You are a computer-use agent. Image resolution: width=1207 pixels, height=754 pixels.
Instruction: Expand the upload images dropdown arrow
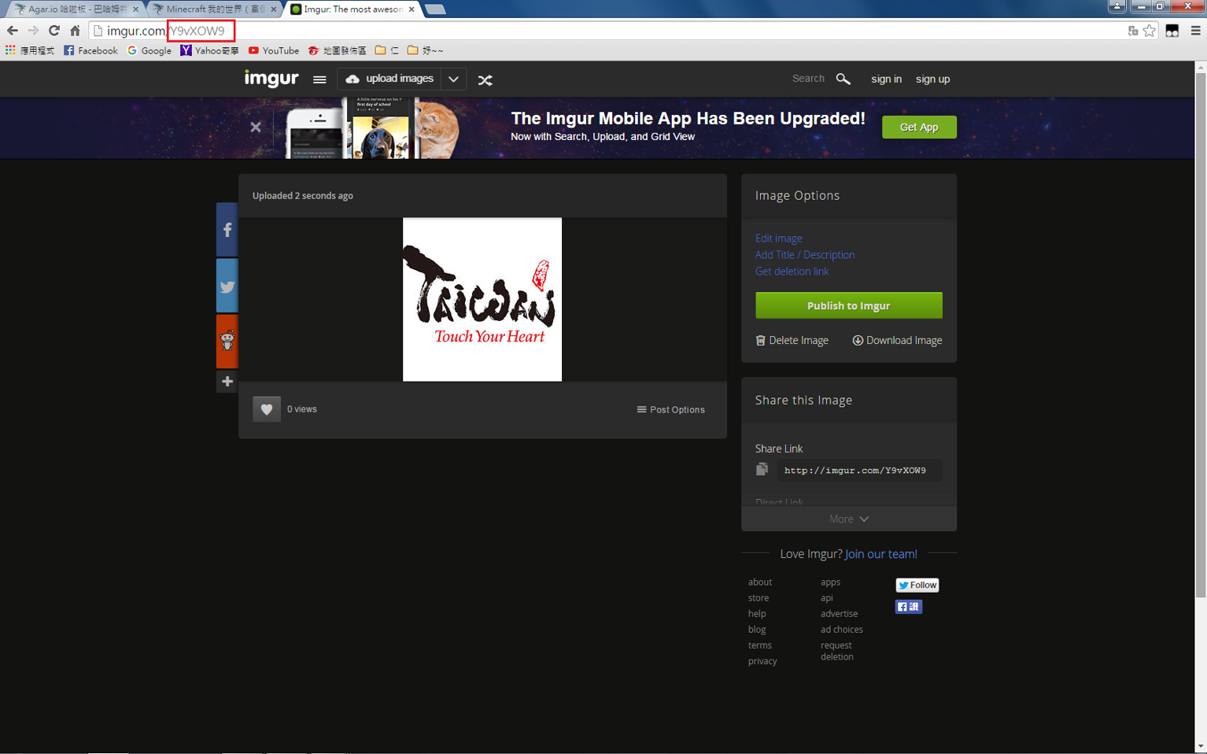pos(453,79)
